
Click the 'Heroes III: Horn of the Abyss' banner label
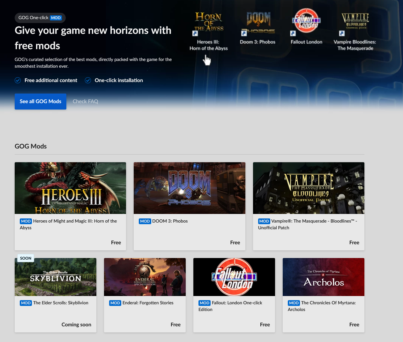point(209,45)
